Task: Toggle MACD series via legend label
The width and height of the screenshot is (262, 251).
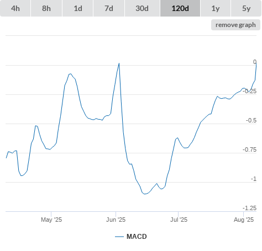Action: click(x=137, y=237)
